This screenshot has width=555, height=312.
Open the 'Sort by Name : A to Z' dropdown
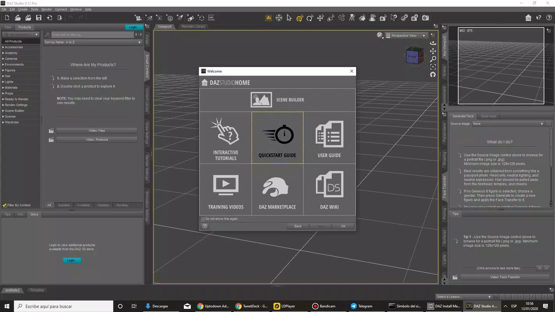point(93,42)
